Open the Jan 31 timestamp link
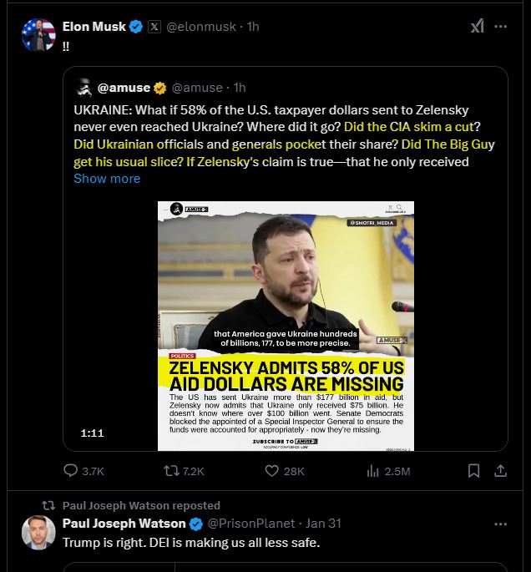Screen dimensions: 531x572 point(322,524)
